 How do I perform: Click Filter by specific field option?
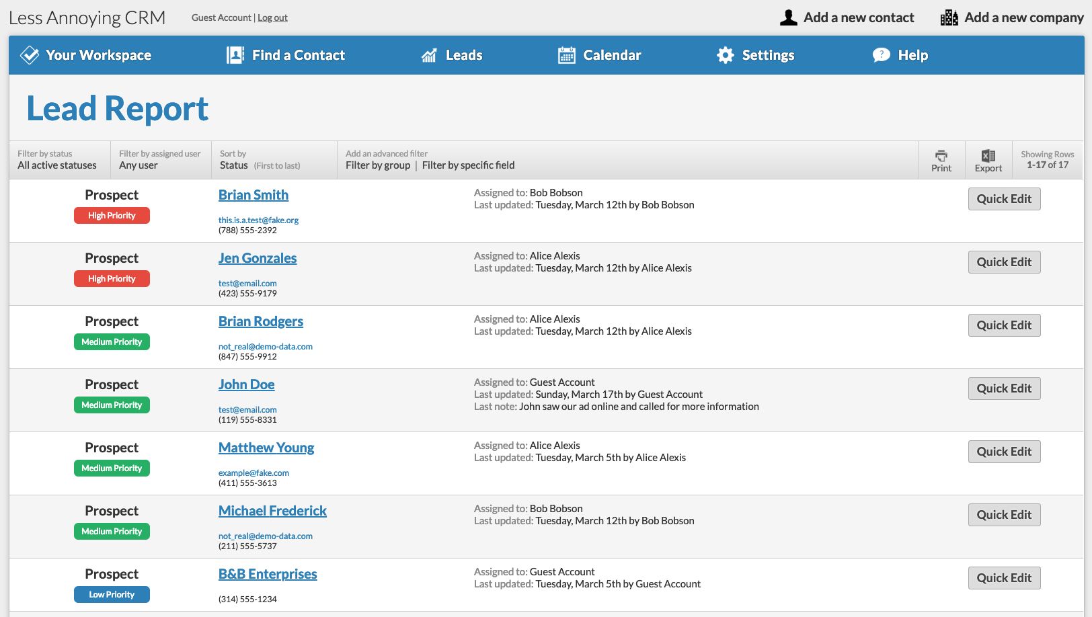(469, 165)
